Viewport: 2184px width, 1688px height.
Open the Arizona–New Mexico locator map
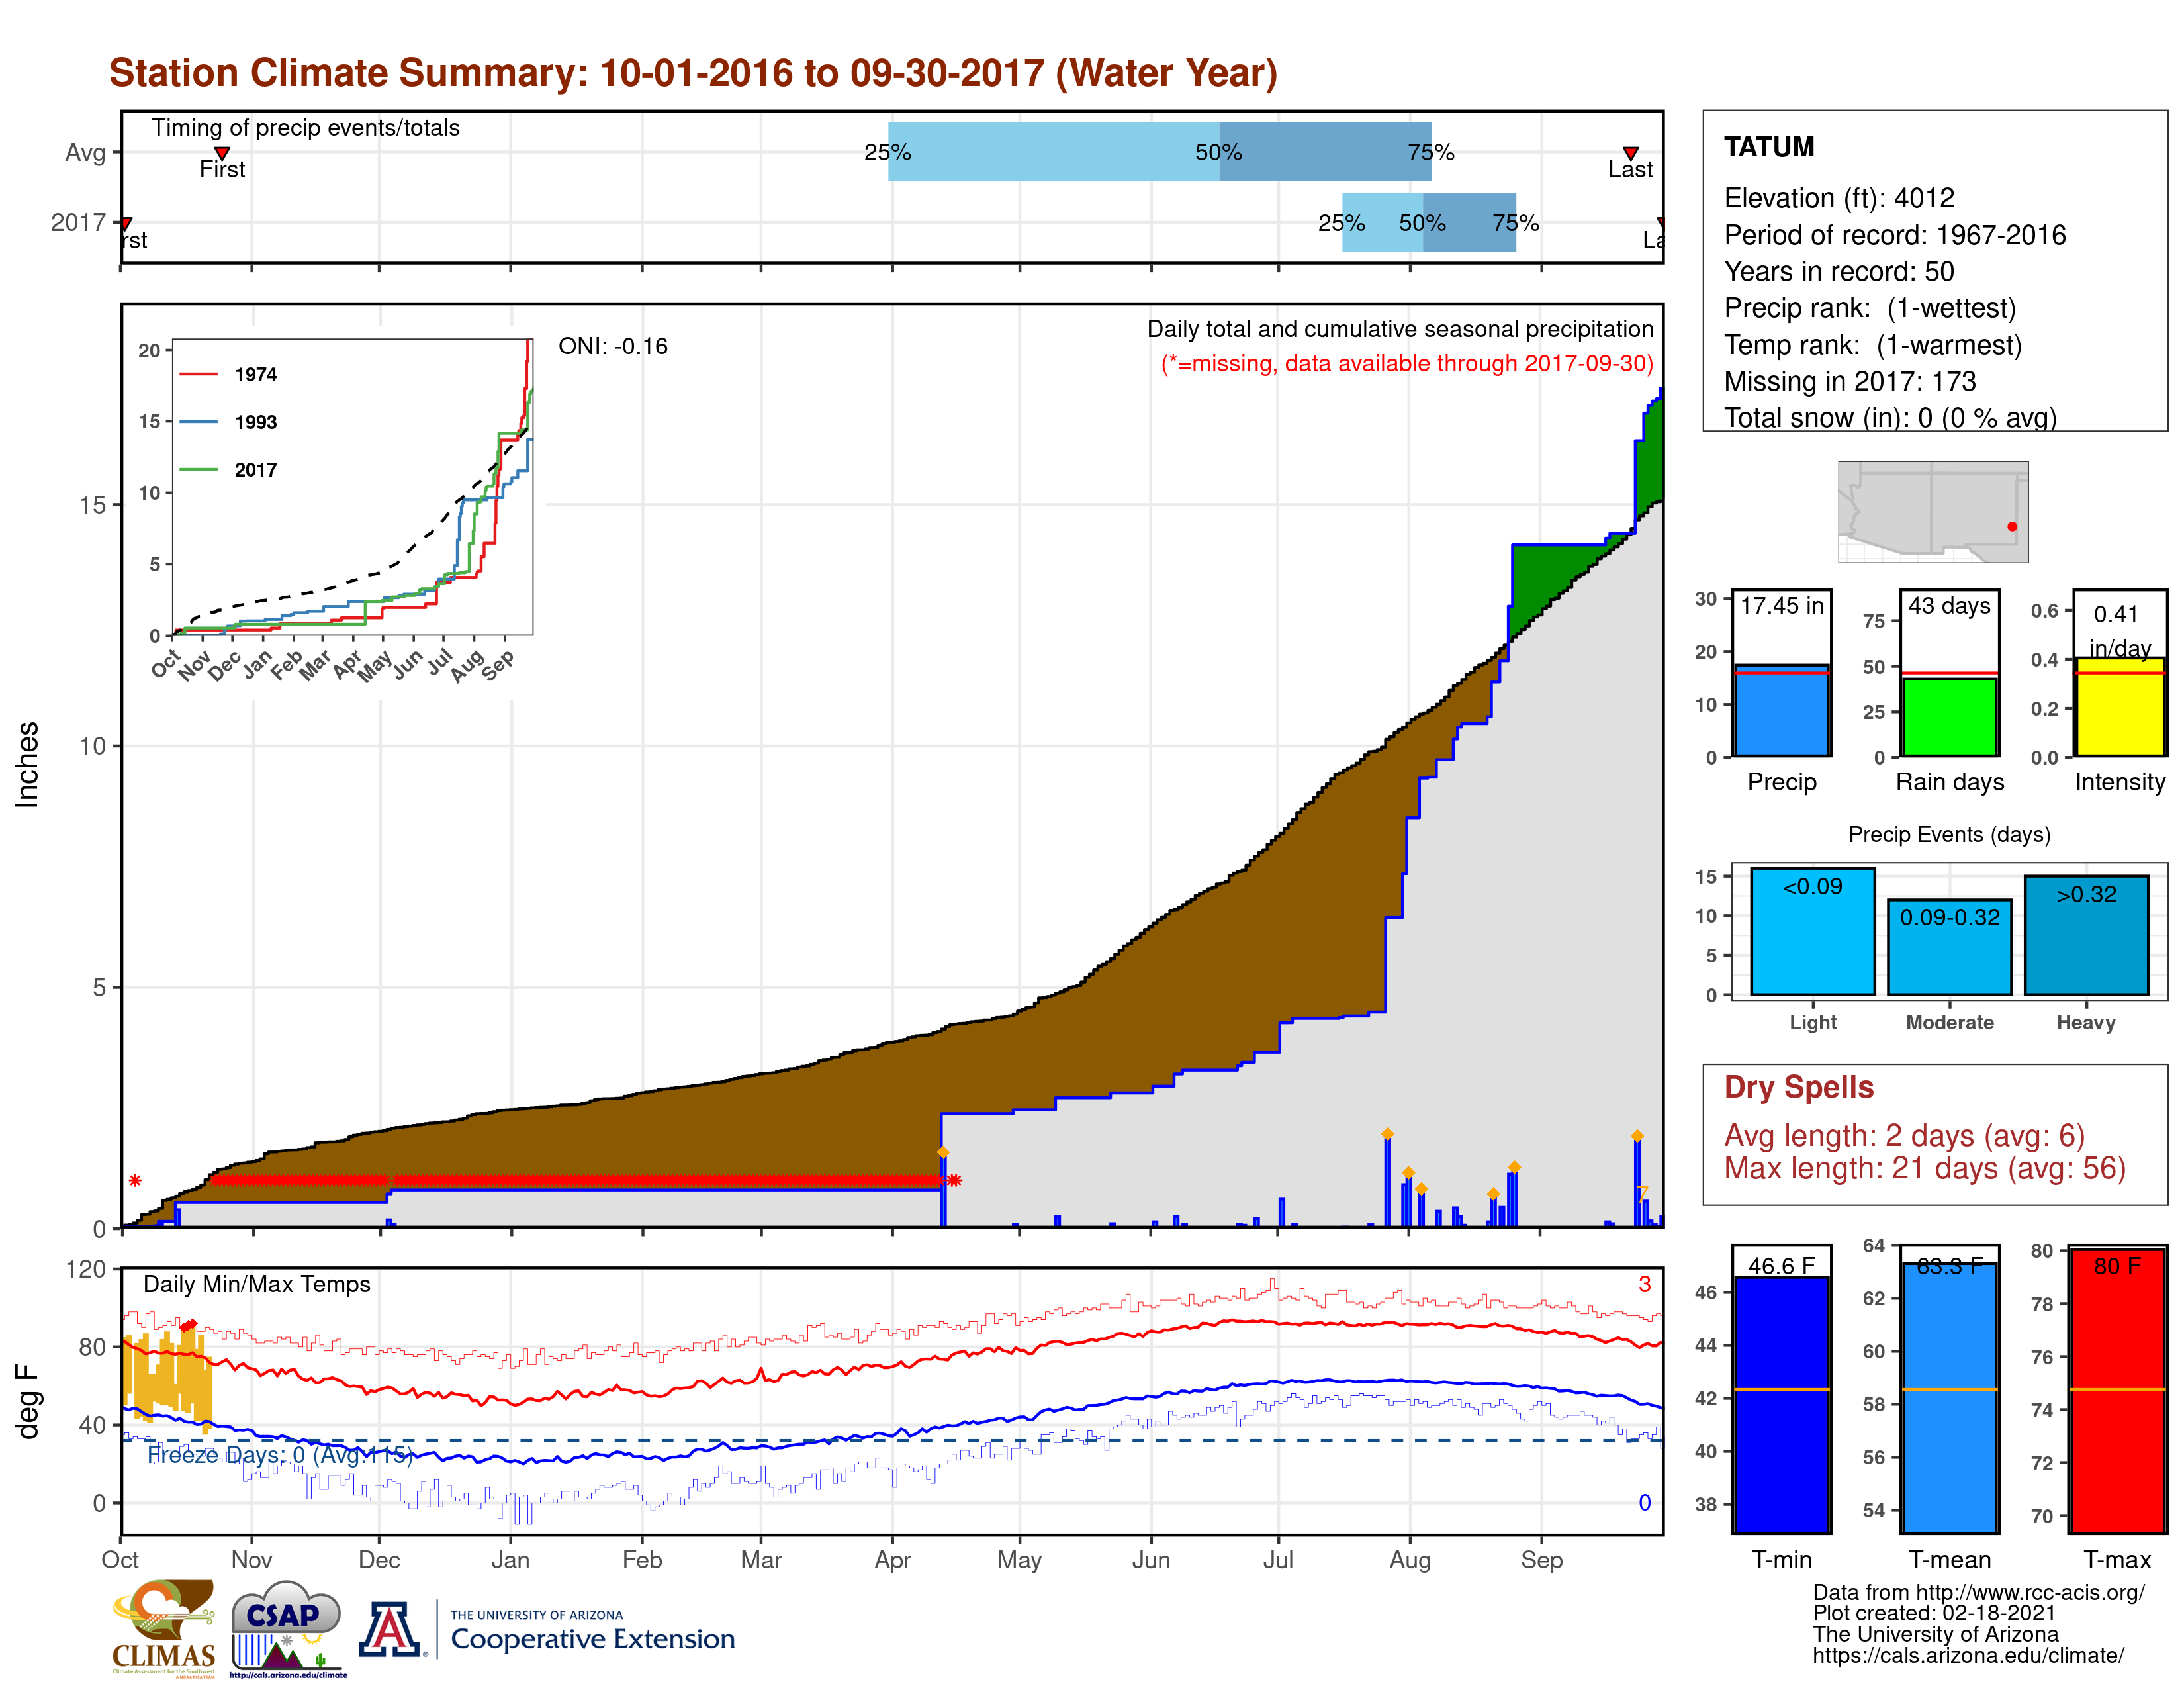pyautogui.click(x=1933, y=511)
